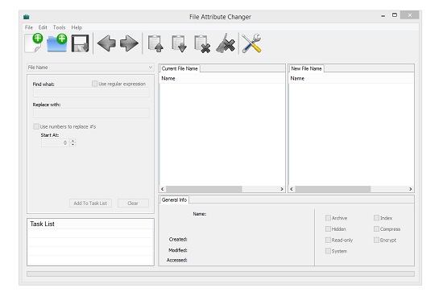The height and width of the screenshot is (296, 443).
Task: Toggle the Encrypt attribute checkbox
Action: 376,240
